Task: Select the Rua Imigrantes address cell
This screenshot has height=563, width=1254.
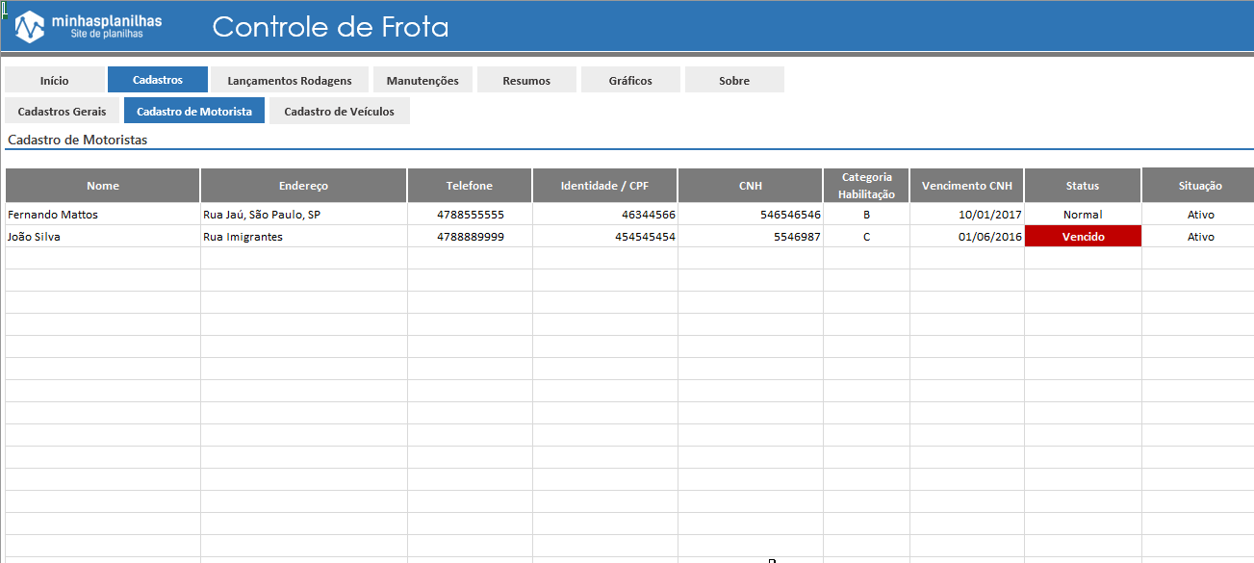Action: pyautogui.click(x=304, y=236)
